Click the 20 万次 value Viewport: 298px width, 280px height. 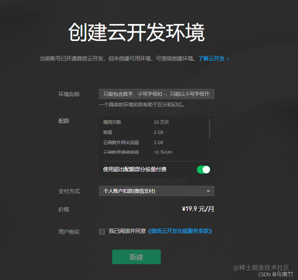pos(161,122)
